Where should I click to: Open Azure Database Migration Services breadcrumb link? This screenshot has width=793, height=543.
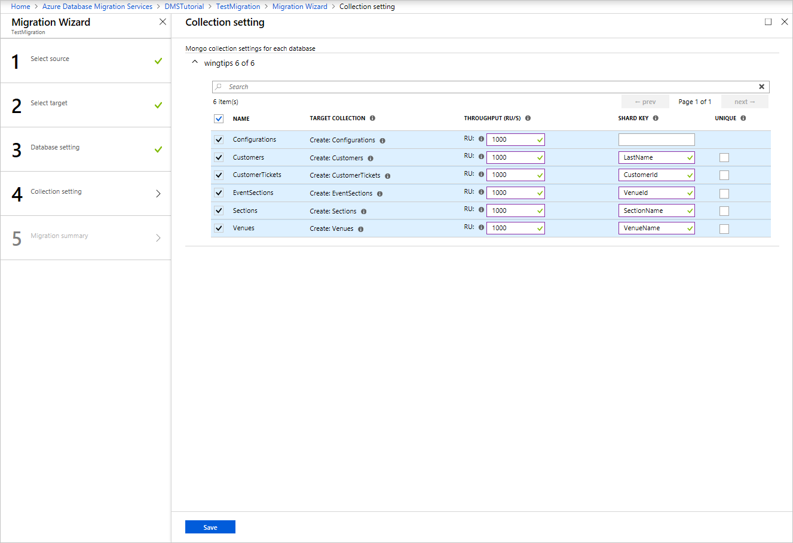(x=97, y=7)
